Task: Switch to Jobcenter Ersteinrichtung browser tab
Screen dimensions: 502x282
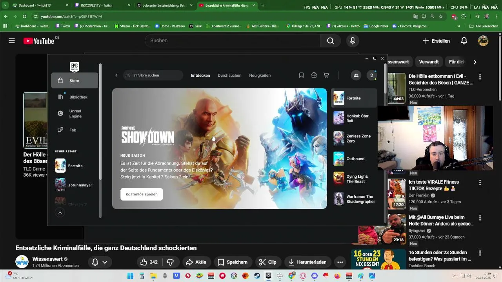Action: 164,5
